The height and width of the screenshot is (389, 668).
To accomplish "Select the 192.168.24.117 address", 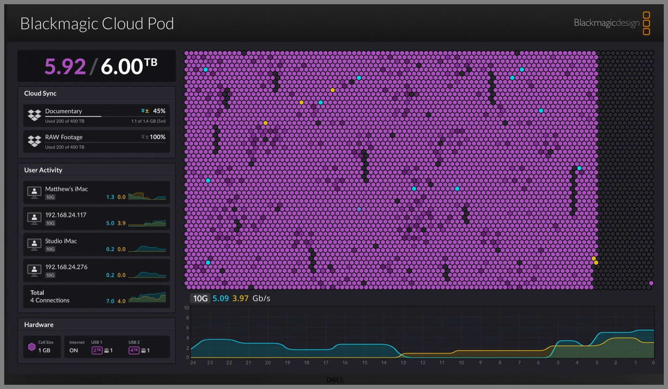I will (x=66, y=215).
